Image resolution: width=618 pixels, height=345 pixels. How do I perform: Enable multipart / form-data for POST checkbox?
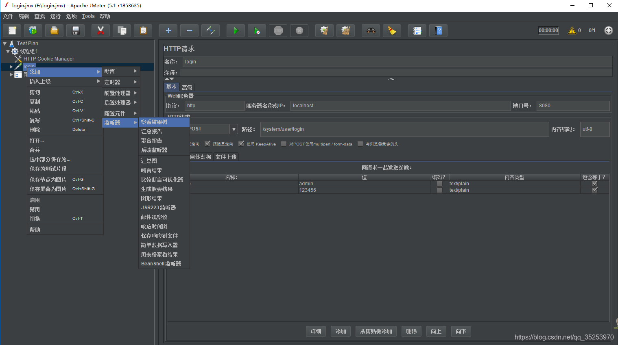284,144
